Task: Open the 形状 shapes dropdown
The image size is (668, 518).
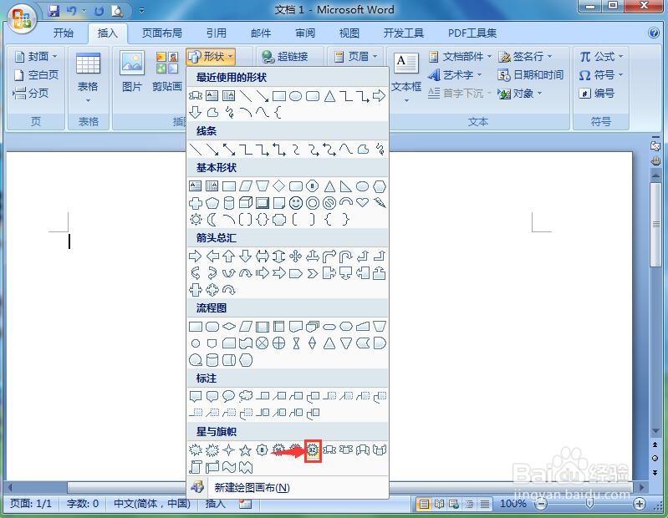Action: (x=211, y=56)
